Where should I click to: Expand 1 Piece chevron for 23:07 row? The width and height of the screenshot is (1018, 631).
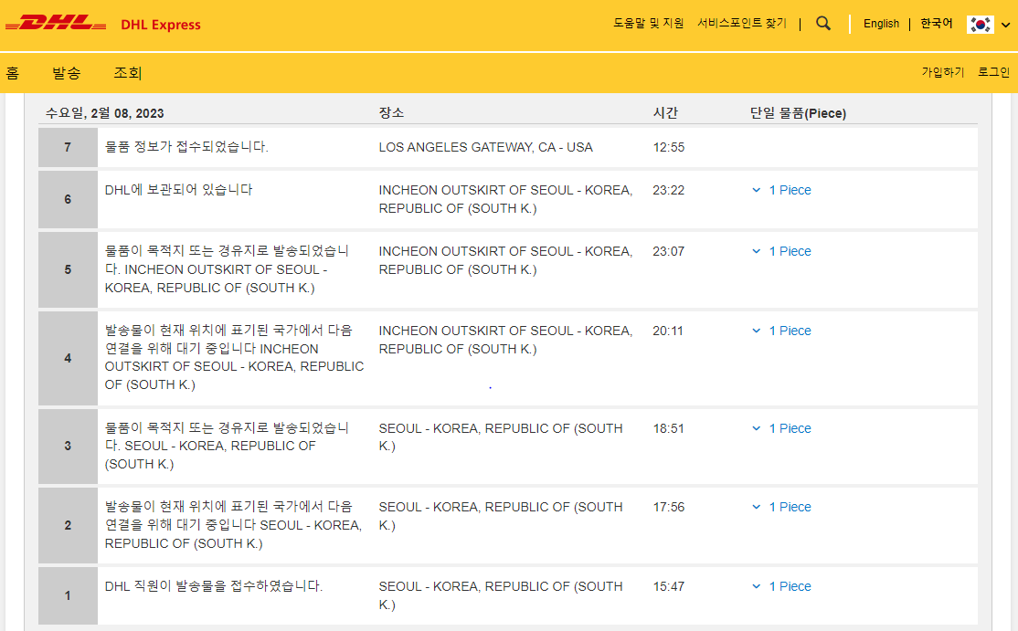757,251
